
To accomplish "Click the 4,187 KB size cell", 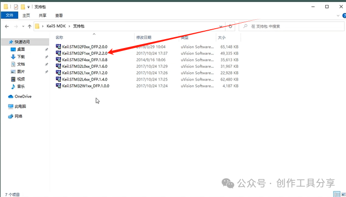I will pos(230,86).
